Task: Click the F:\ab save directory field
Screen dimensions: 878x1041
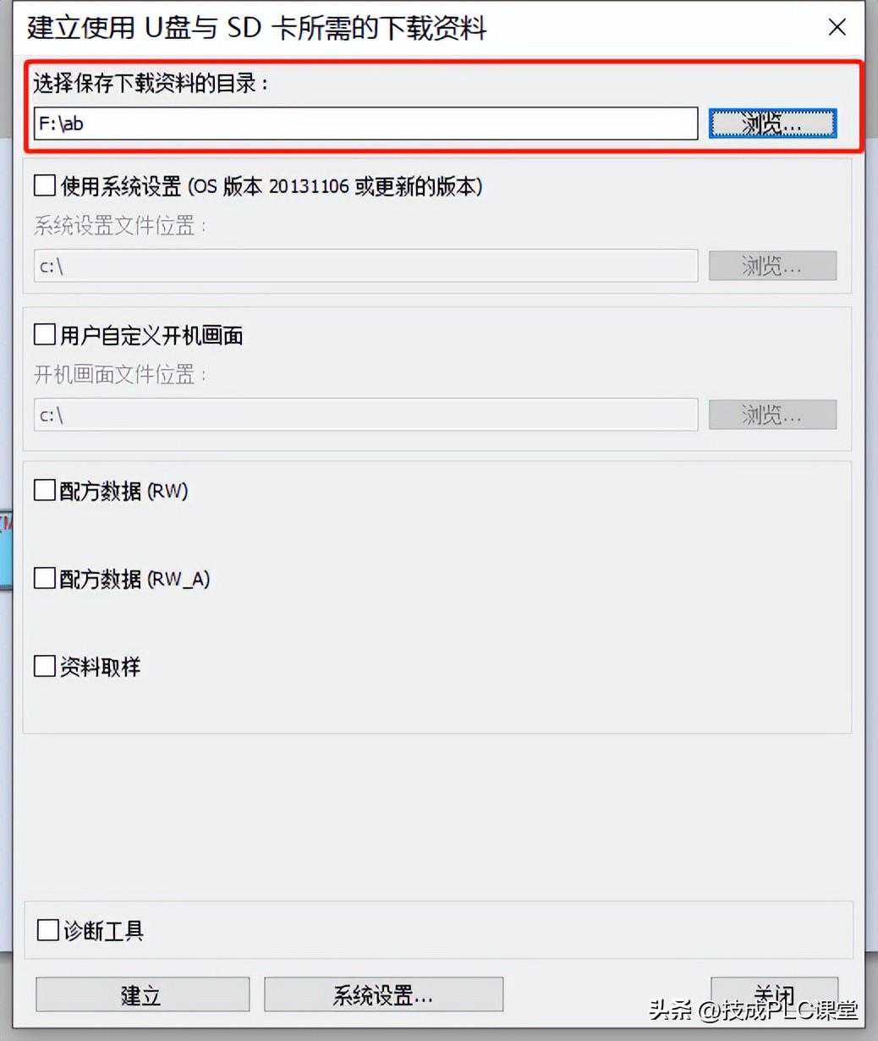Action: (365, 124)
